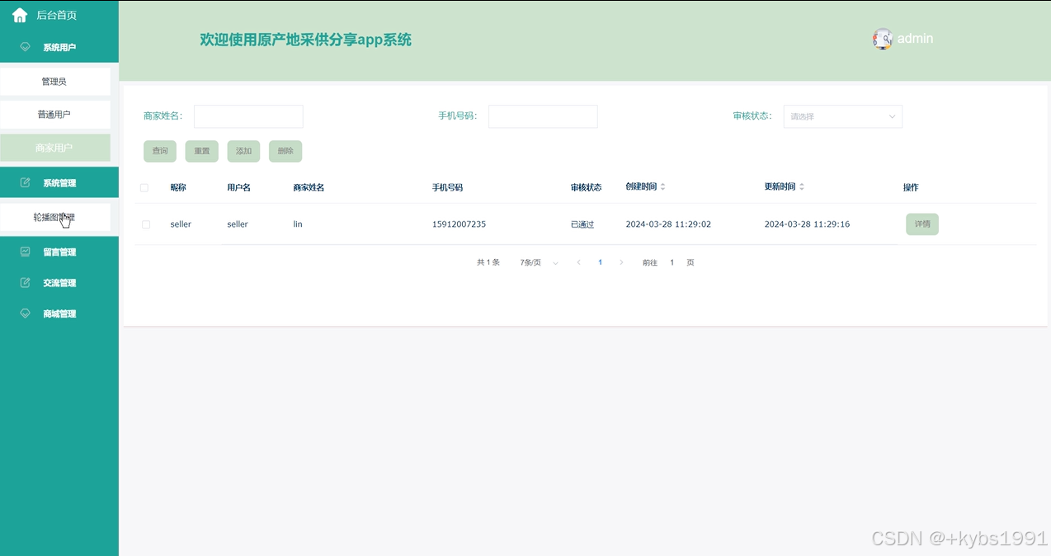The height and width of the screenshot is (556, 1051).
Task: Click the 昵称 column header
Action: tap(178, 187)
